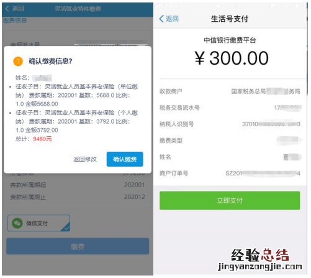Click the 商户订单号 row
Screen dimensions: 311x278
pos(230,174)
